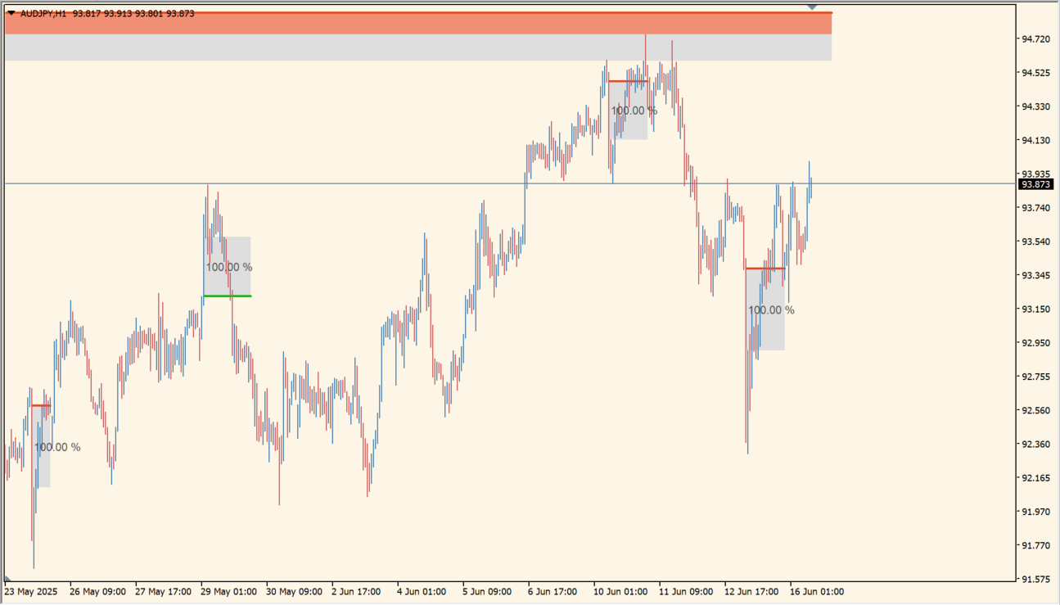Click the 11 Jun 09:00 time label
The width and height of the screenshot is (1060, 605).
tap(687, 591)
